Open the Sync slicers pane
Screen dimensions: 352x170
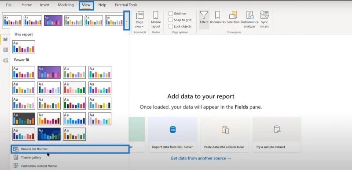[264, 20]
